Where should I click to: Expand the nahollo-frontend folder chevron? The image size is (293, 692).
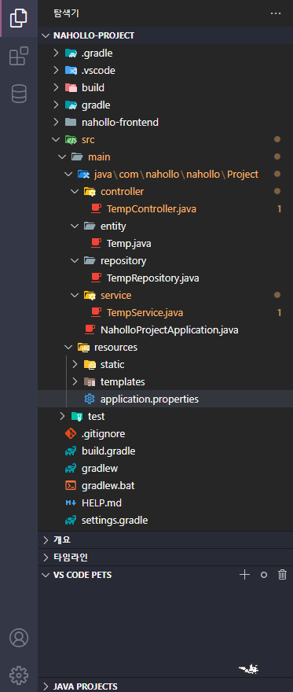click(x=56, y=122)
